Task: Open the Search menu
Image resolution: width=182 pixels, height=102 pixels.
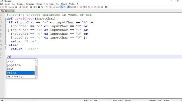Action: click(x=7, y=4)
